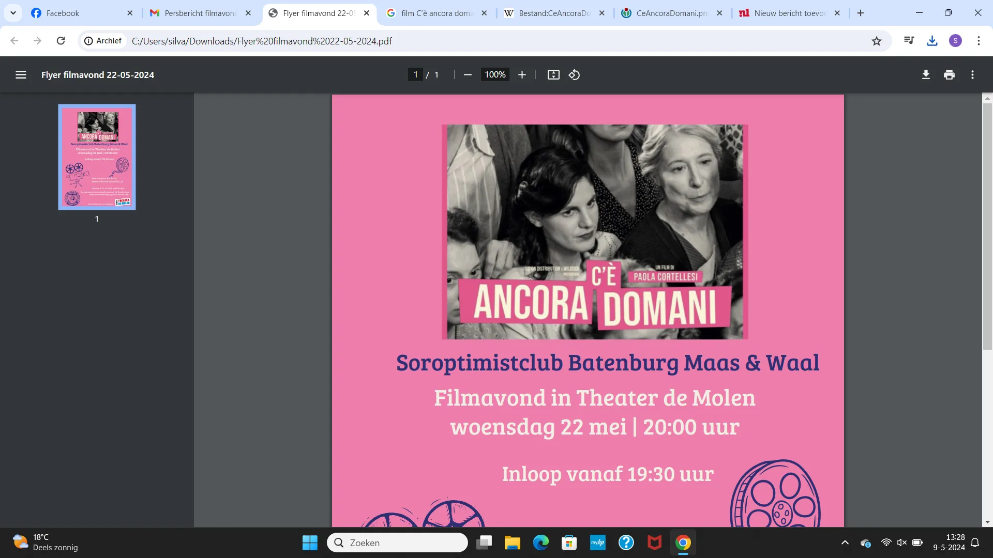
Task: Click Google Chrome taskbar icon
Action: pyautogui.click(x=683, y=542)
